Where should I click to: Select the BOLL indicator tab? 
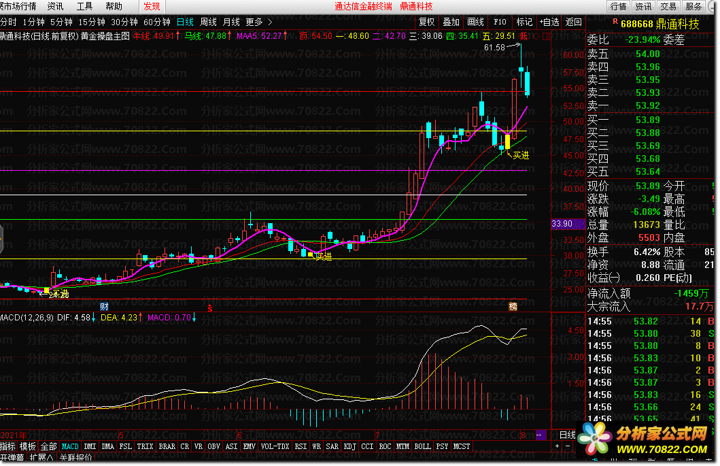(x=422, y=446)
